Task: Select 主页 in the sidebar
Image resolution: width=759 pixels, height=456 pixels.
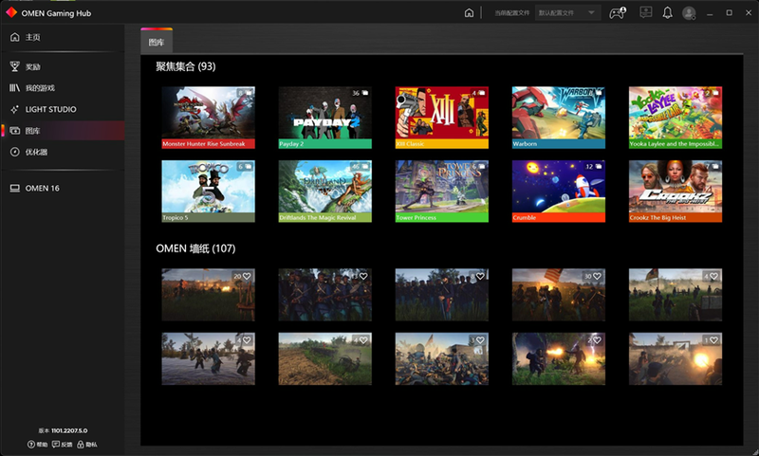Action: click(33, 37)
